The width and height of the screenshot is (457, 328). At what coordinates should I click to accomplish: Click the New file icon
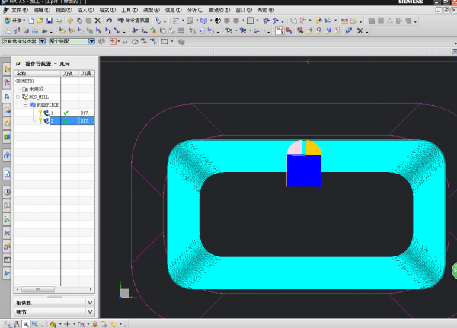coord(31,21)
